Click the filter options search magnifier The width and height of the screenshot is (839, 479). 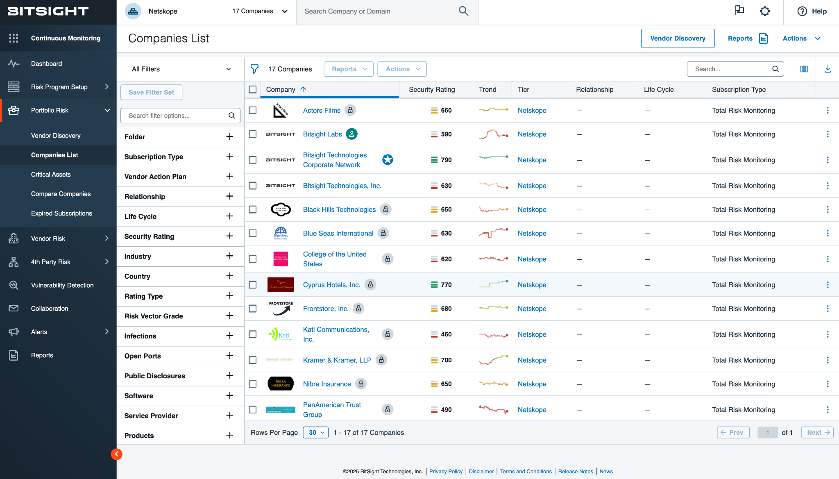pyautogui.click(x=231, y=116)
